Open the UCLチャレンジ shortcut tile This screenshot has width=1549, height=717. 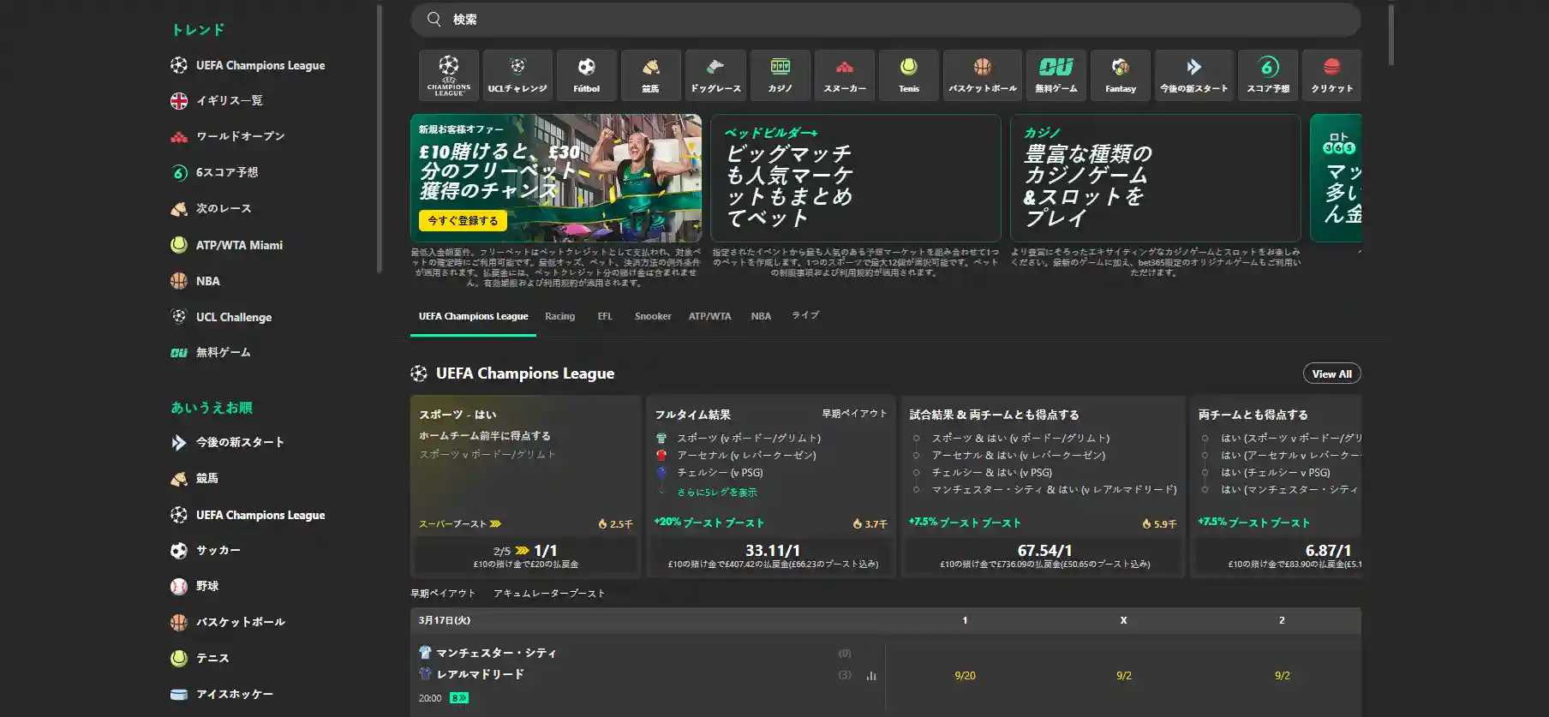pos(517,75)
